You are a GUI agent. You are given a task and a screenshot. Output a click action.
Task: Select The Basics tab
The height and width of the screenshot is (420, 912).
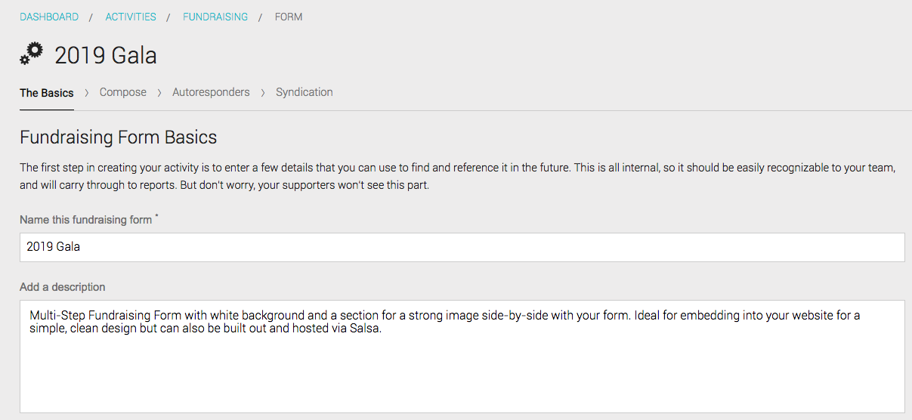pos(47,93)
